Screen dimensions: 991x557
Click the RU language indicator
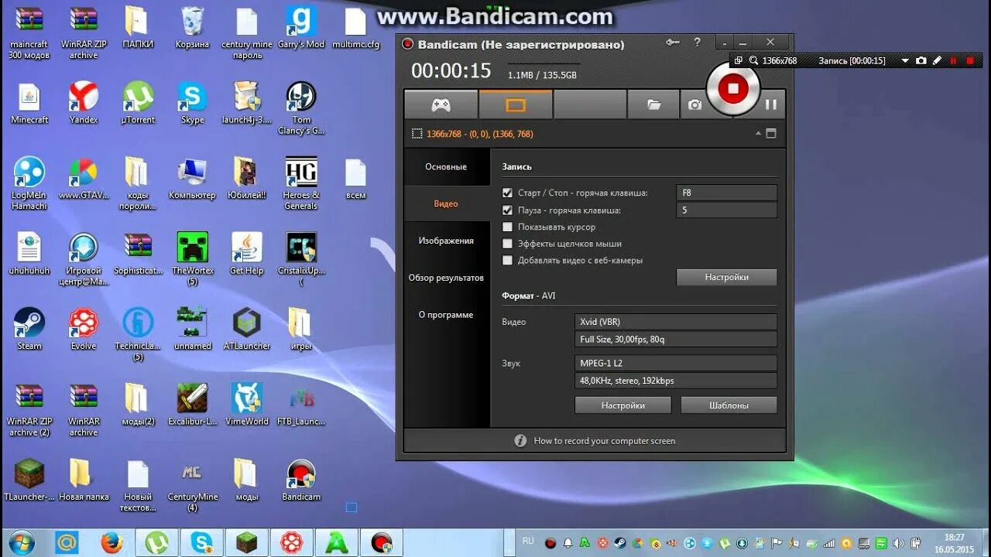(528, 542)
